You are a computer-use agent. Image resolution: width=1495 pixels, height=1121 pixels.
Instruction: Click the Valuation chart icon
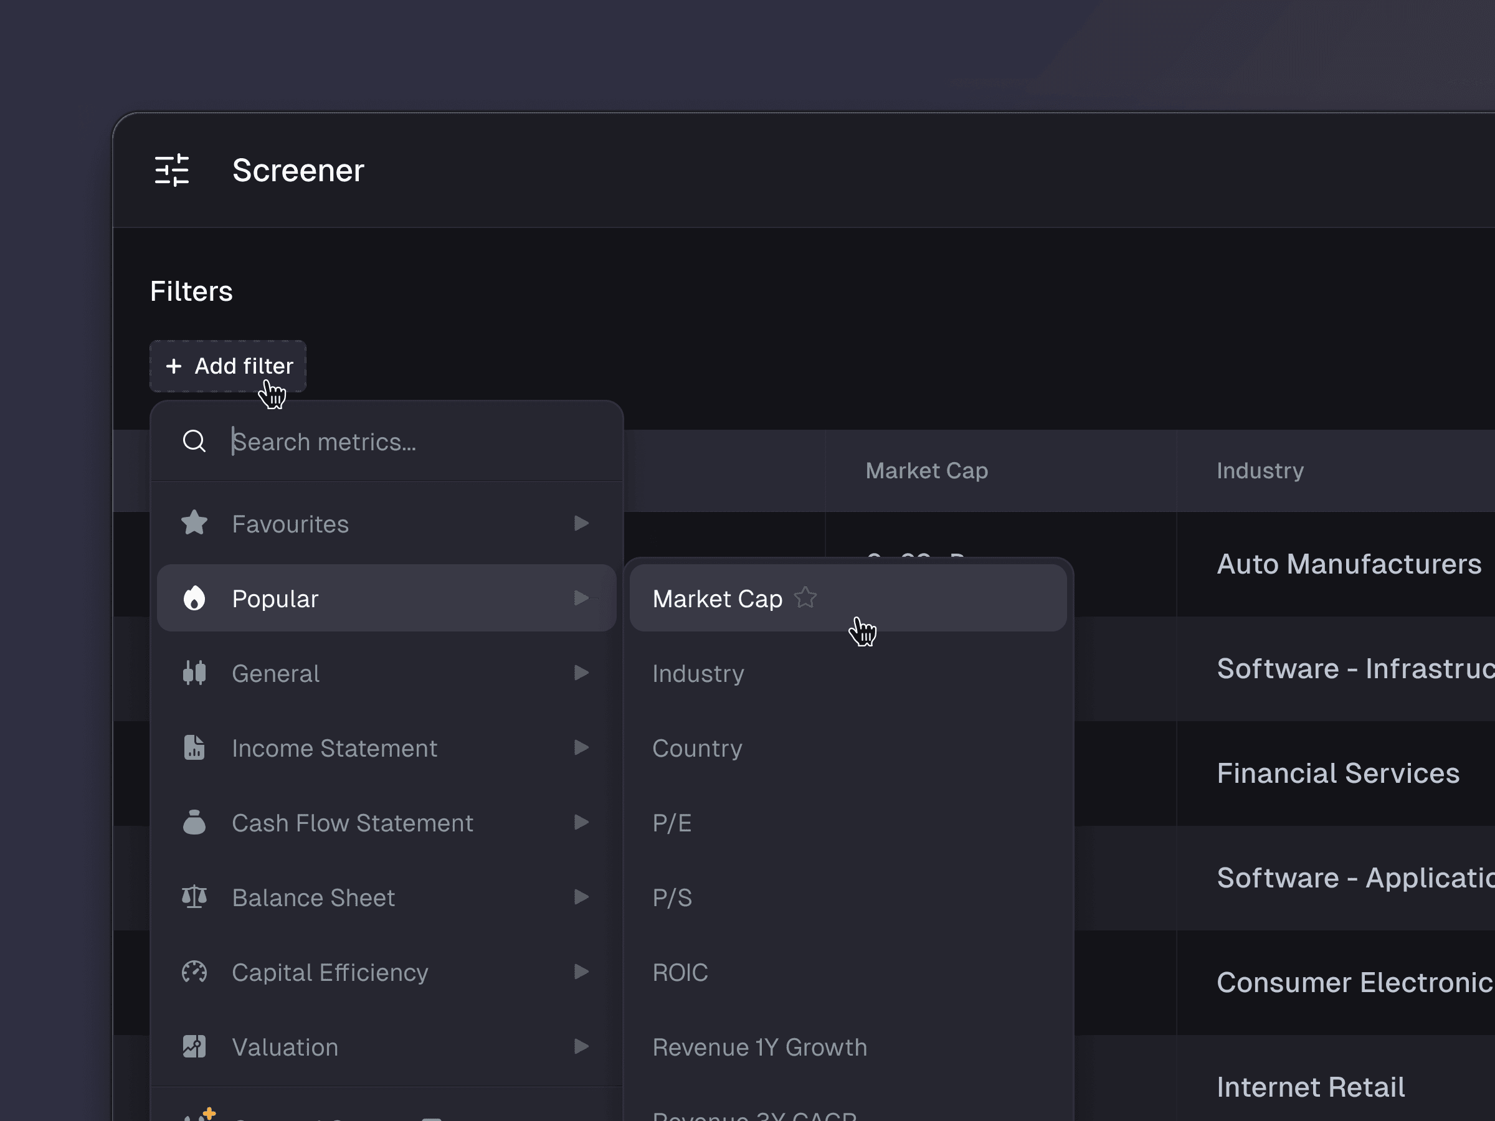194,1046
